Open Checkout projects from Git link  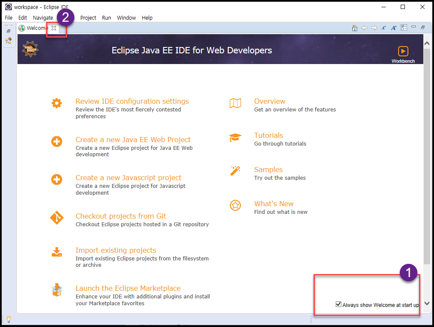click(x=121, y=216)
